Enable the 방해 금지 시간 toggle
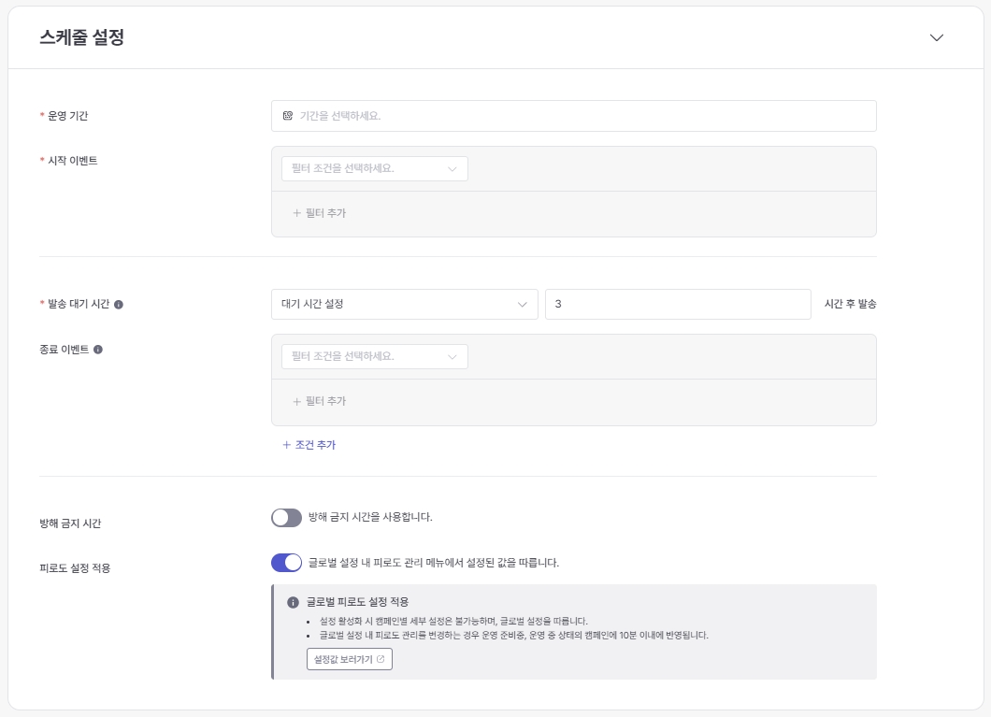The height and width of the screenshot is (717, 991). click(x=286, y=518)
